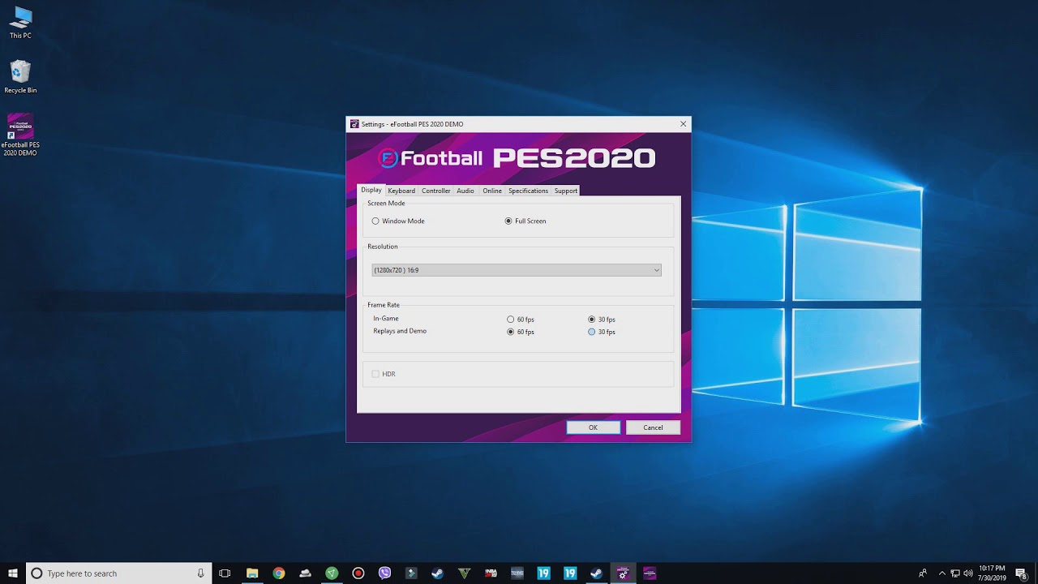Confirm settings with OK button
1038x584 pixels.
(x=594, y=427)
